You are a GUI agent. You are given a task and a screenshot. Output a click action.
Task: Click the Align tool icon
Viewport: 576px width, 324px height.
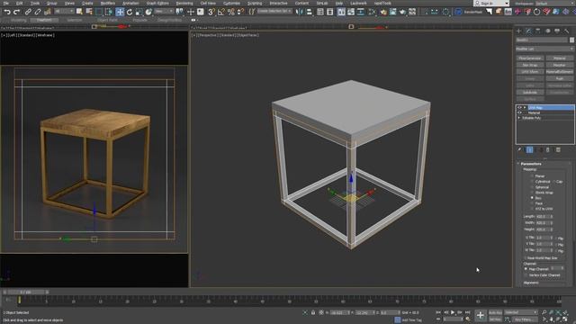(309, 12)
